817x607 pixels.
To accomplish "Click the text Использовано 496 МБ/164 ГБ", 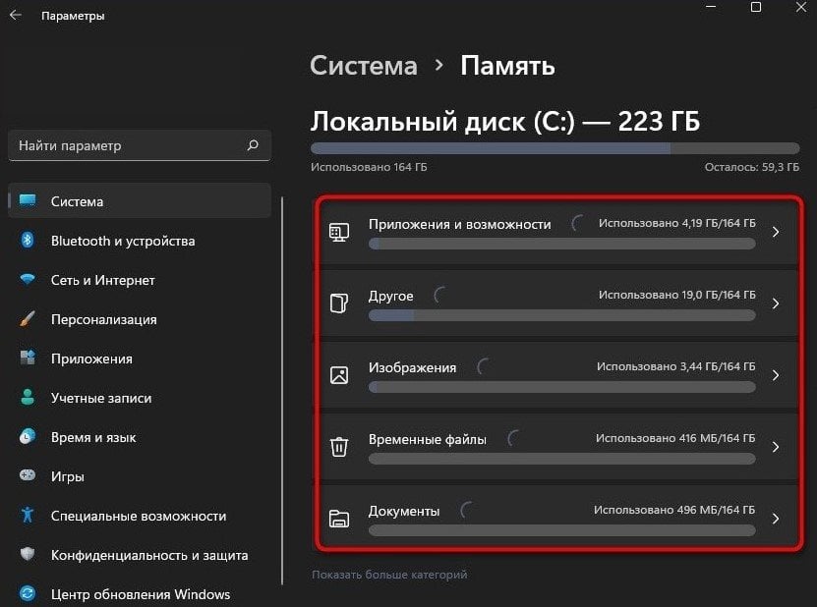I will [x=674, y=510].
